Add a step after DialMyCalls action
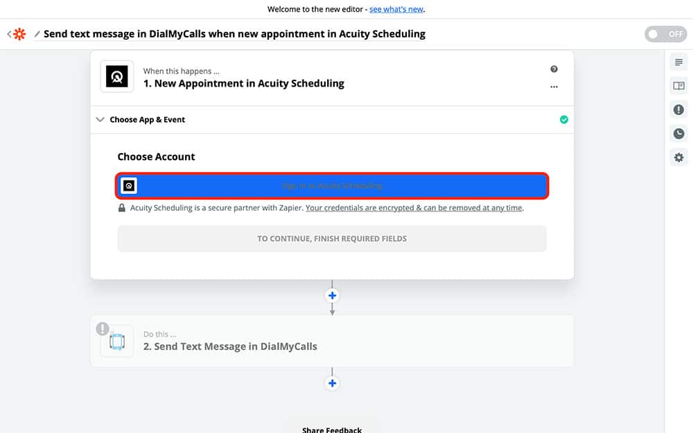The image size is (693, 433). tap(332, 383)
